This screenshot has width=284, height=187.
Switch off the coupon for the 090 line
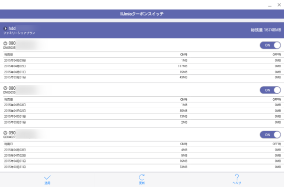(x=270, y=135)
